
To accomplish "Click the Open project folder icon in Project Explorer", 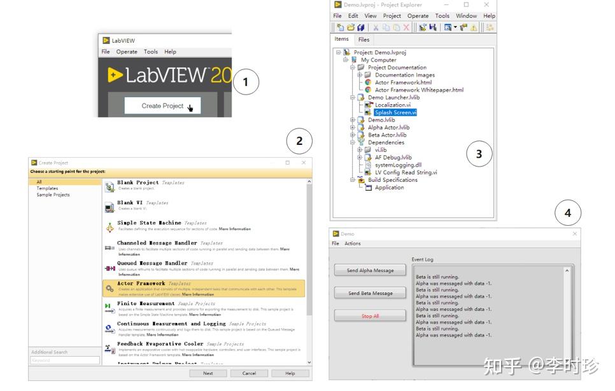I will coord(351,26).
